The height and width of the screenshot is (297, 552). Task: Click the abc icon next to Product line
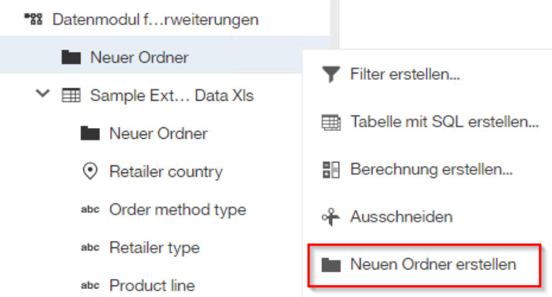click(x=90, y=285)
